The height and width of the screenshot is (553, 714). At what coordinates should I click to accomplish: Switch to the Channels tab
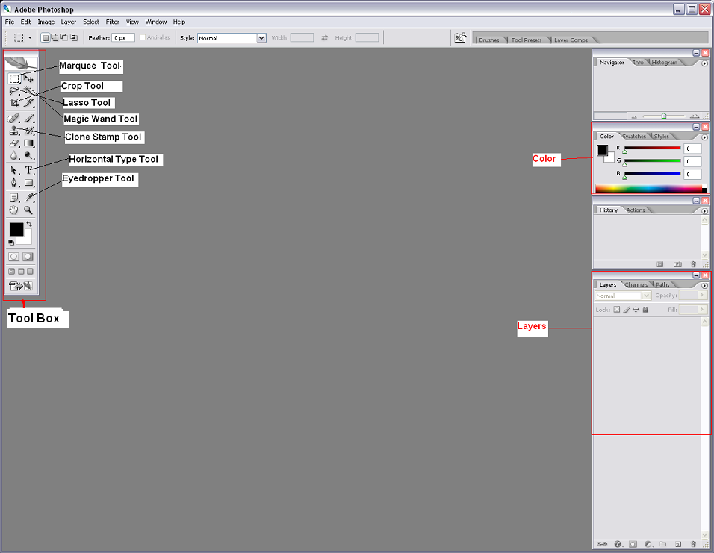click(x=636, y=284)
